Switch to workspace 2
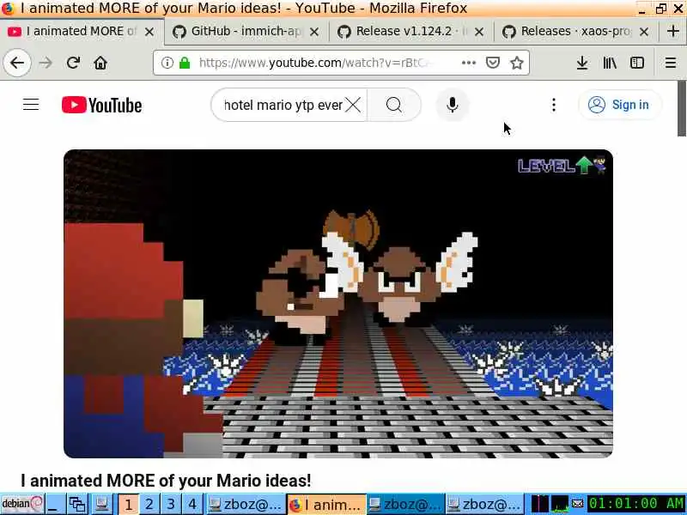Screen dimensions: 687x515 [x=149, y=504]
